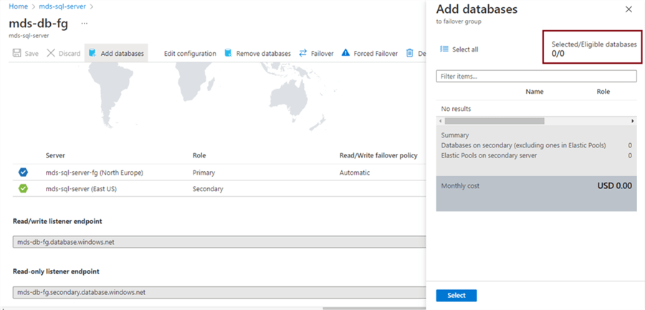Screen dimensions: 645x310
Task: Click the Remove databases icon
Action: click(228, 53)
